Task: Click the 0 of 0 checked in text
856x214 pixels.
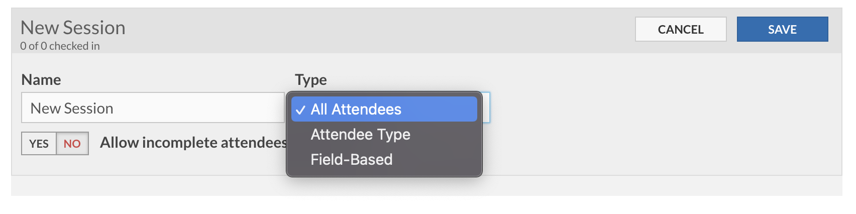Action: point(60,46)
